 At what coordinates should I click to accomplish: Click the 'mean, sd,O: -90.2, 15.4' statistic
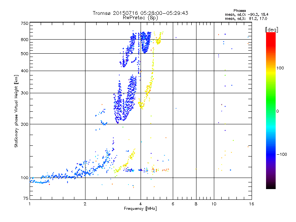point(246,14)
